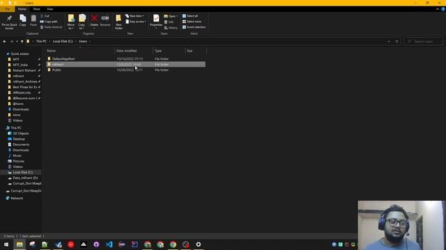Open MTF in Quick access
446x250 pixels.
[16, 59]
